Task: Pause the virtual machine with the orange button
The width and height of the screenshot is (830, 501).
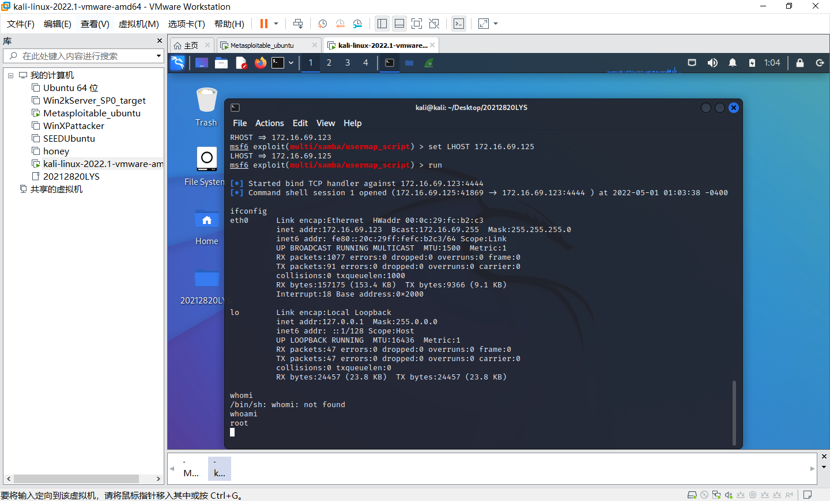Action: tap(264, 24)
